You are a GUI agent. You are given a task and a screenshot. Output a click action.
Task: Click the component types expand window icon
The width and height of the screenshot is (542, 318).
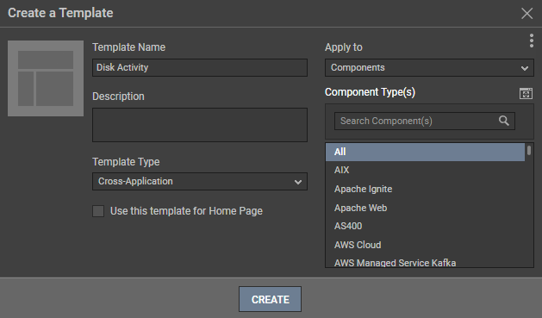pos(526,93)
